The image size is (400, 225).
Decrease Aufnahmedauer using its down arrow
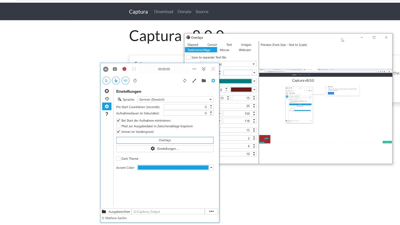[211, 115]
